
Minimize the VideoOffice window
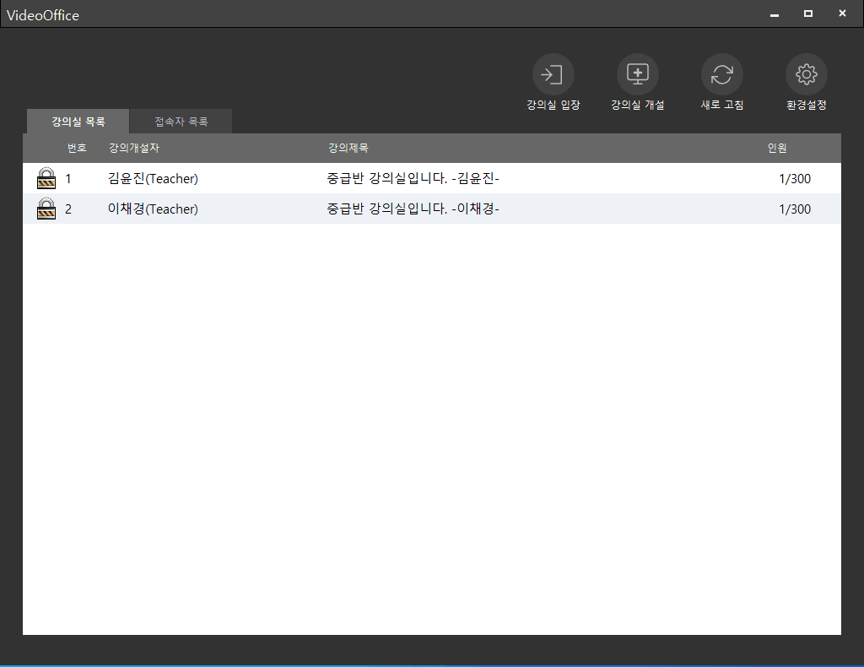[x=775, y=14]
